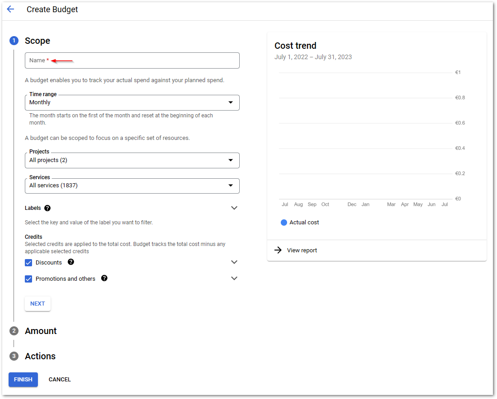Click FINISH to create the budget
Viewport: 497px width, 399px height.
click(23, 379)
